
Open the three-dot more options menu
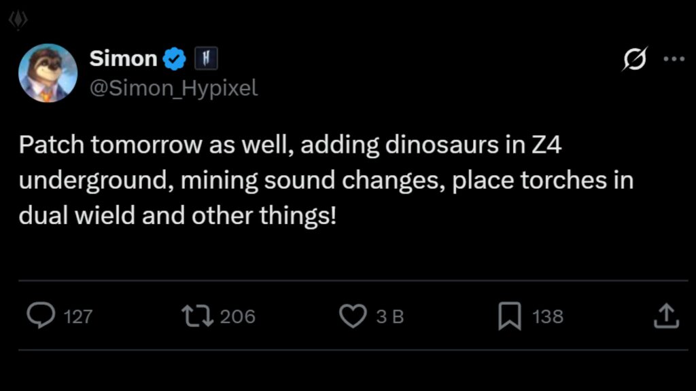tap(673, 59)
